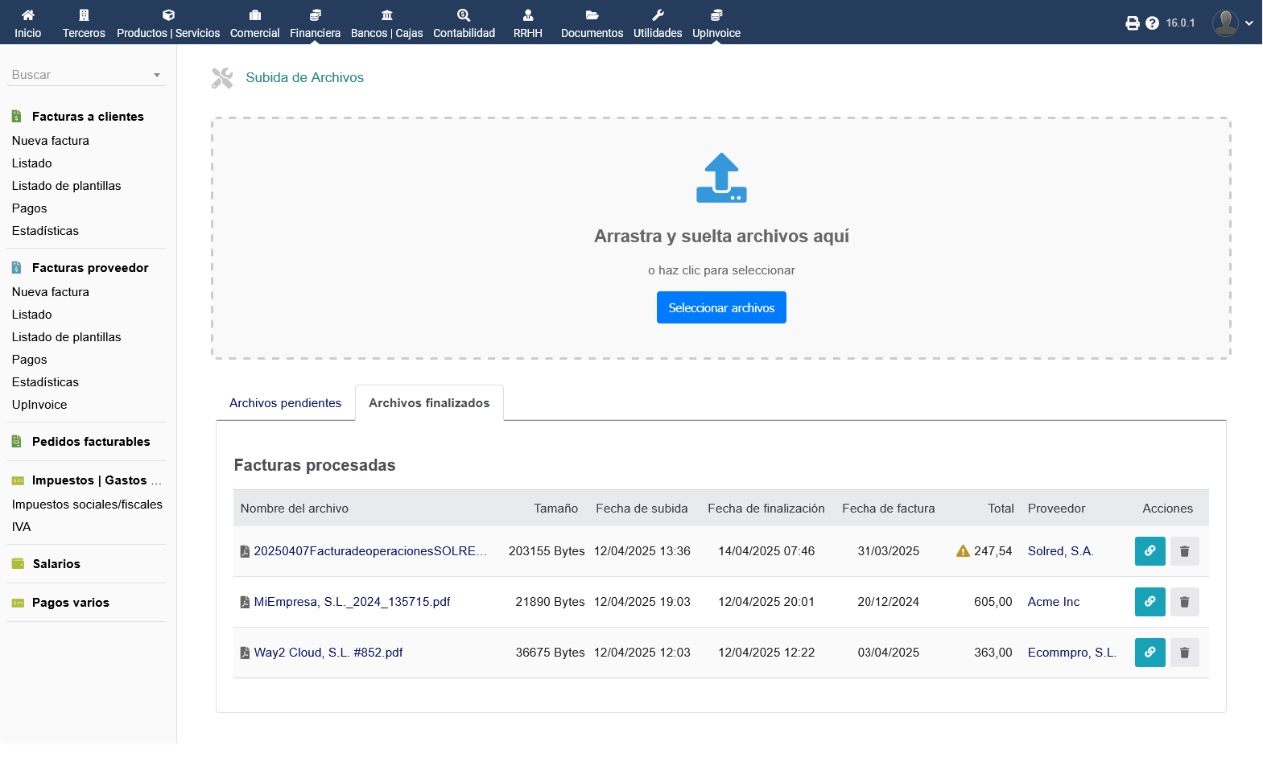
Task: Click warning icon next to 247,54 total
Action: (x=962, y=551)
